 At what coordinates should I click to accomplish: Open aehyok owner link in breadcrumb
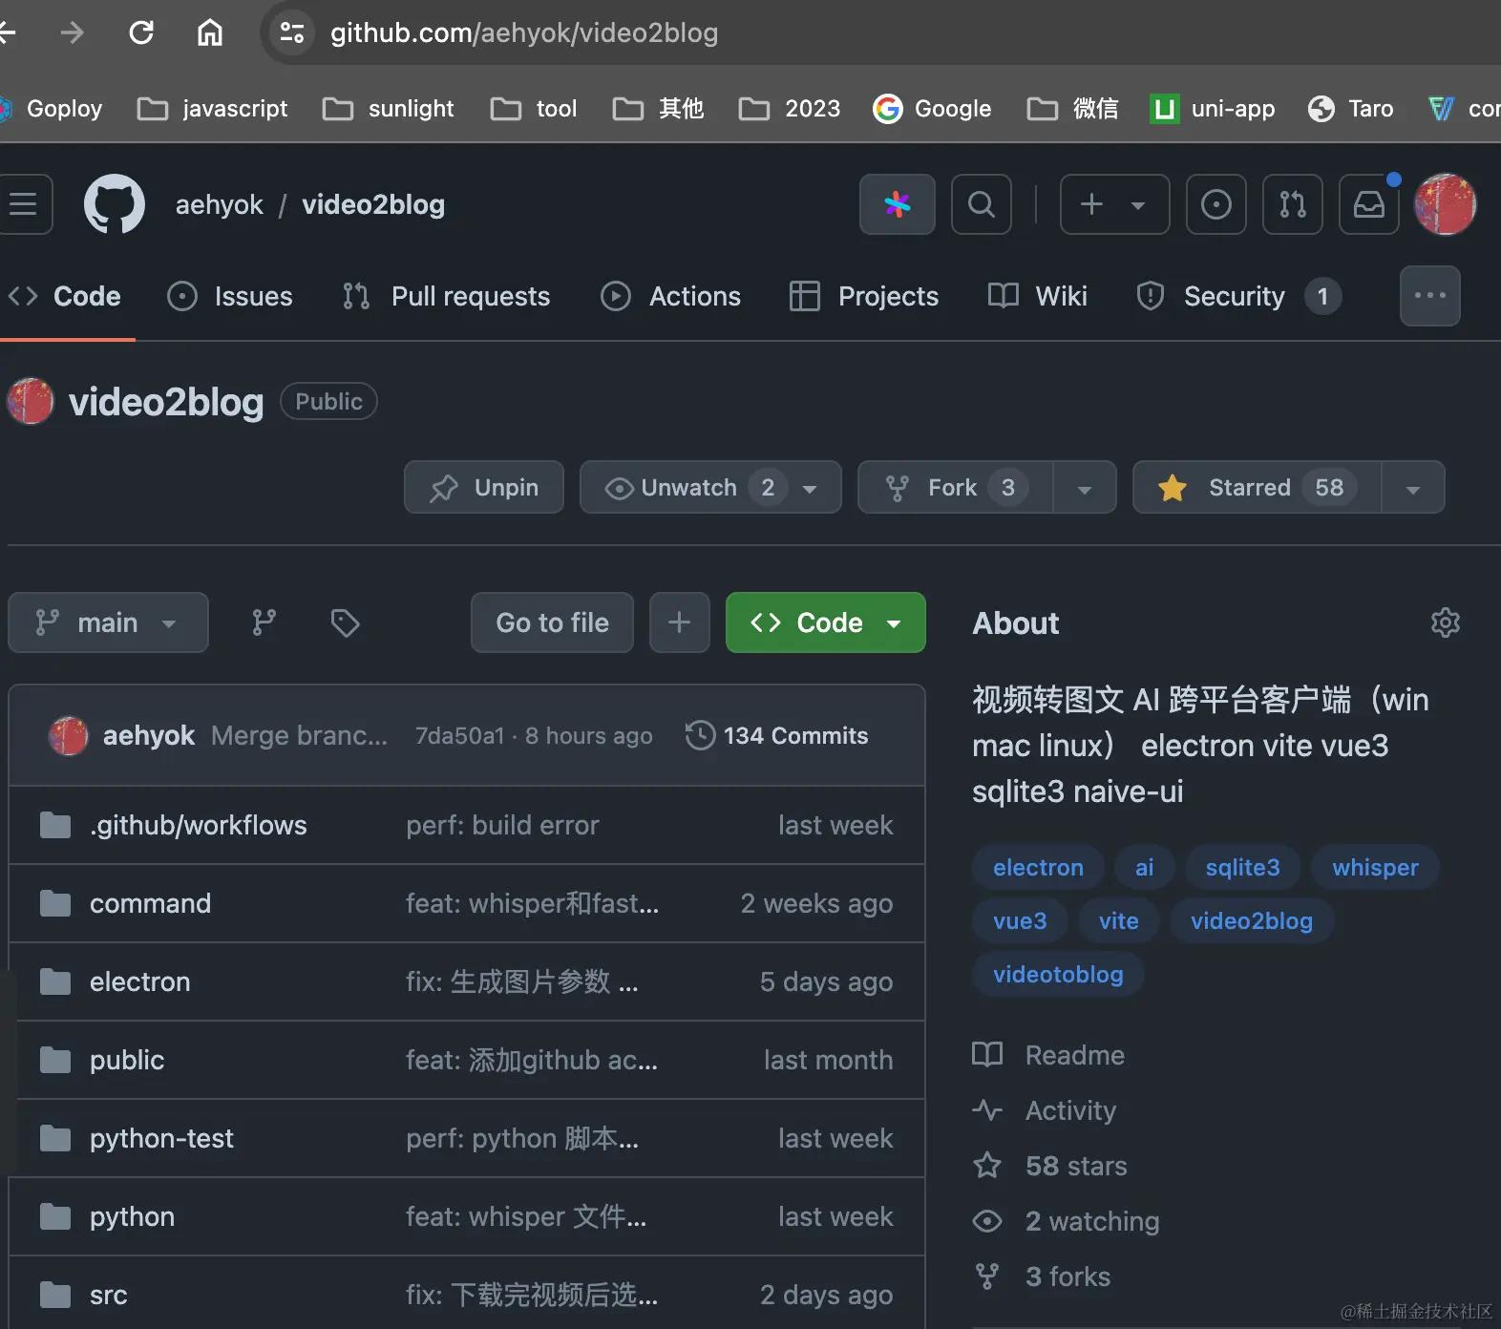(x=219, y=204)
